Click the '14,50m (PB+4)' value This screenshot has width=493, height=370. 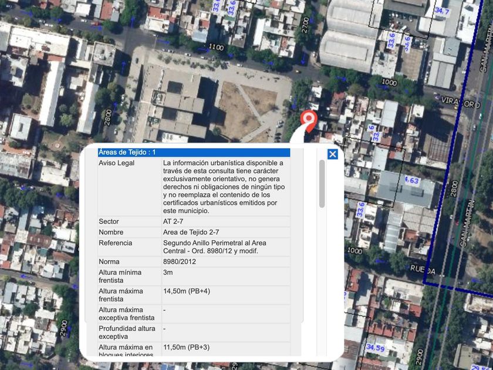click(x=187, y=291)
